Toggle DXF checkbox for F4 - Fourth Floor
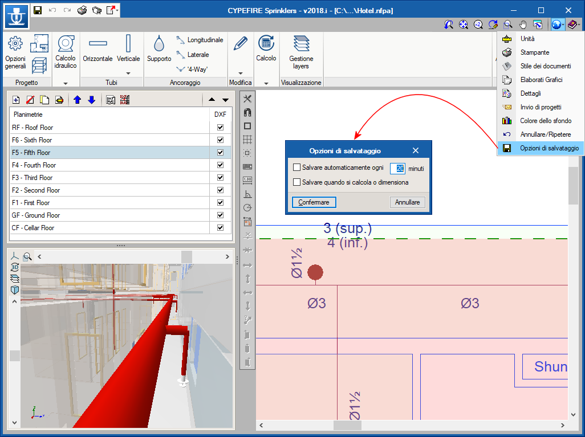 [221, 165]
